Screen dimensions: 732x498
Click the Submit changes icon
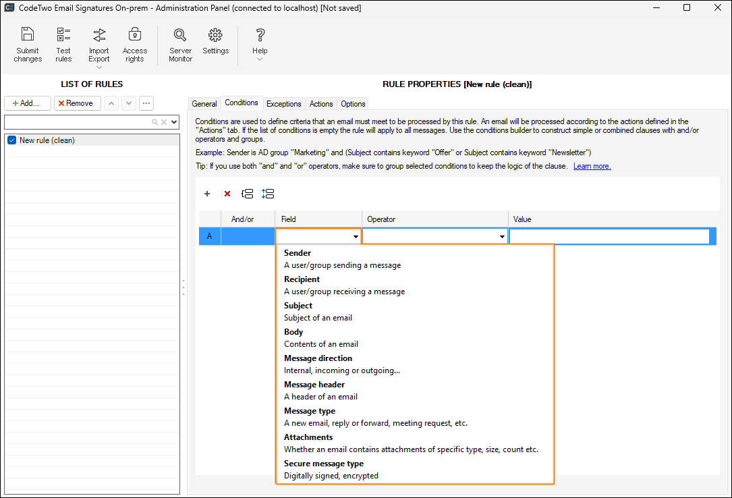pyautogui.click(x=27, y=40)
